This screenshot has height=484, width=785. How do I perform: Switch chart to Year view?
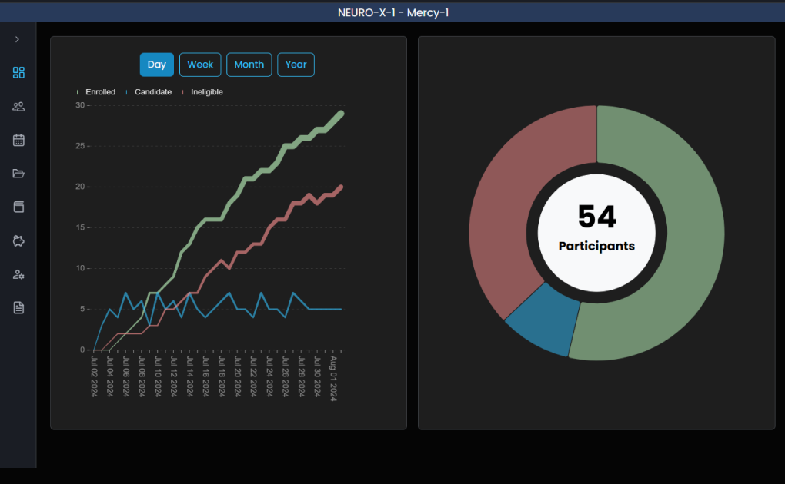tap(296, 65)
